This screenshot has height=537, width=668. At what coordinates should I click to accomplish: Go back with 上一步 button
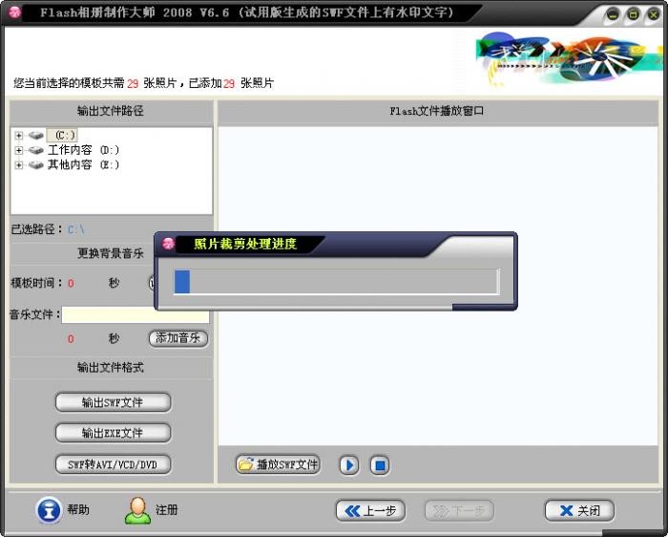tap(370, 510)
